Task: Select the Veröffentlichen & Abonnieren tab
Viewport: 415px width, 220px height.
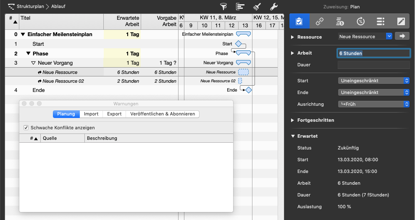Action: coord(162,114)
